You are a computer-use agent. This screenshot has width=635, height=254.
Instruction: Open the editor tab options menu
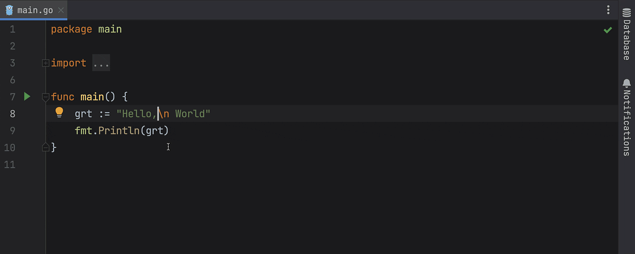click(x=608, y=10)
